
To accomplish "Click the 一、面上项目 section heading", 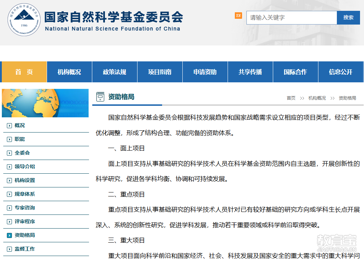I will 127,148.
